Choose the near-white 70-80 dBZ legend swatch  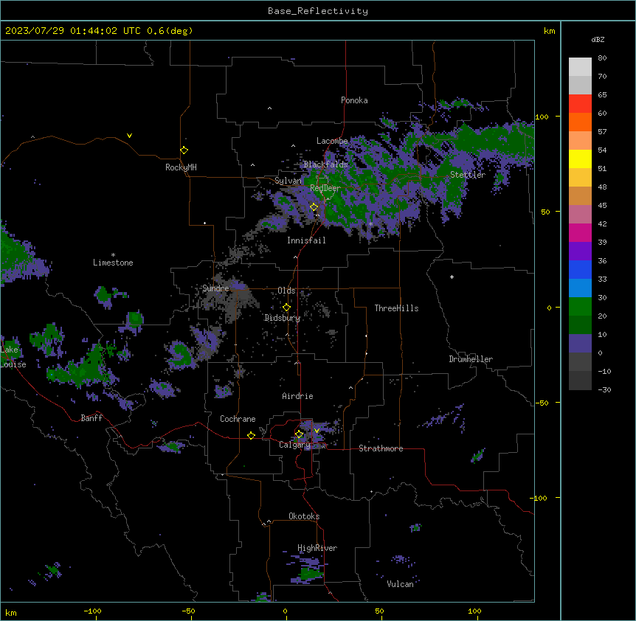tap(580, 67)
